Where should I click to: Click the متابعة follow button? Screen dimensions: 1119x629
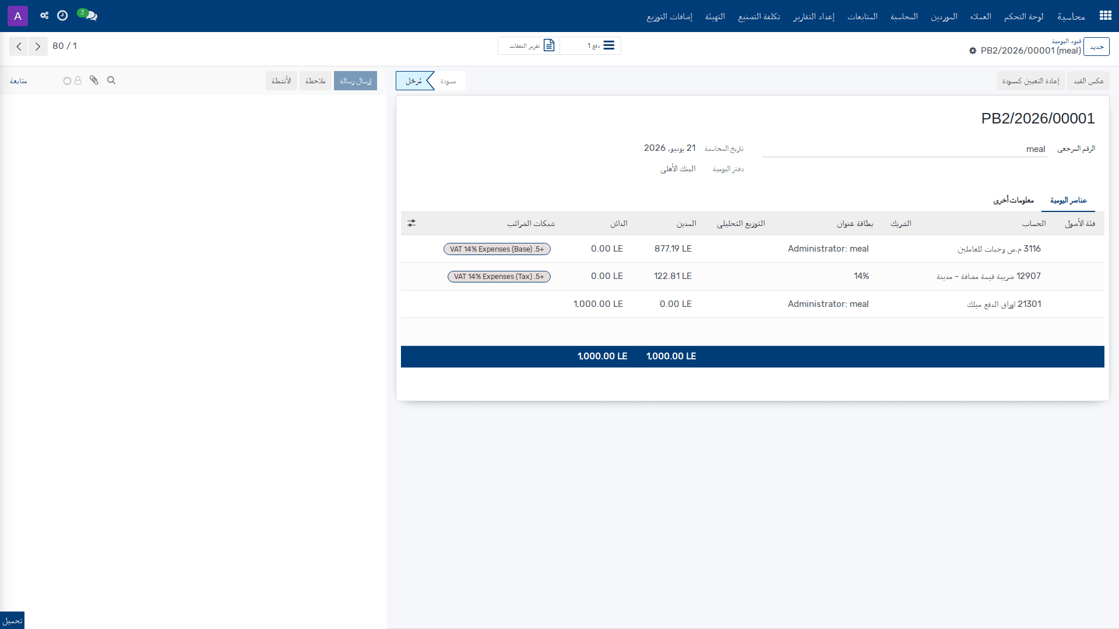pyautogui.click(x=19, y=81)
